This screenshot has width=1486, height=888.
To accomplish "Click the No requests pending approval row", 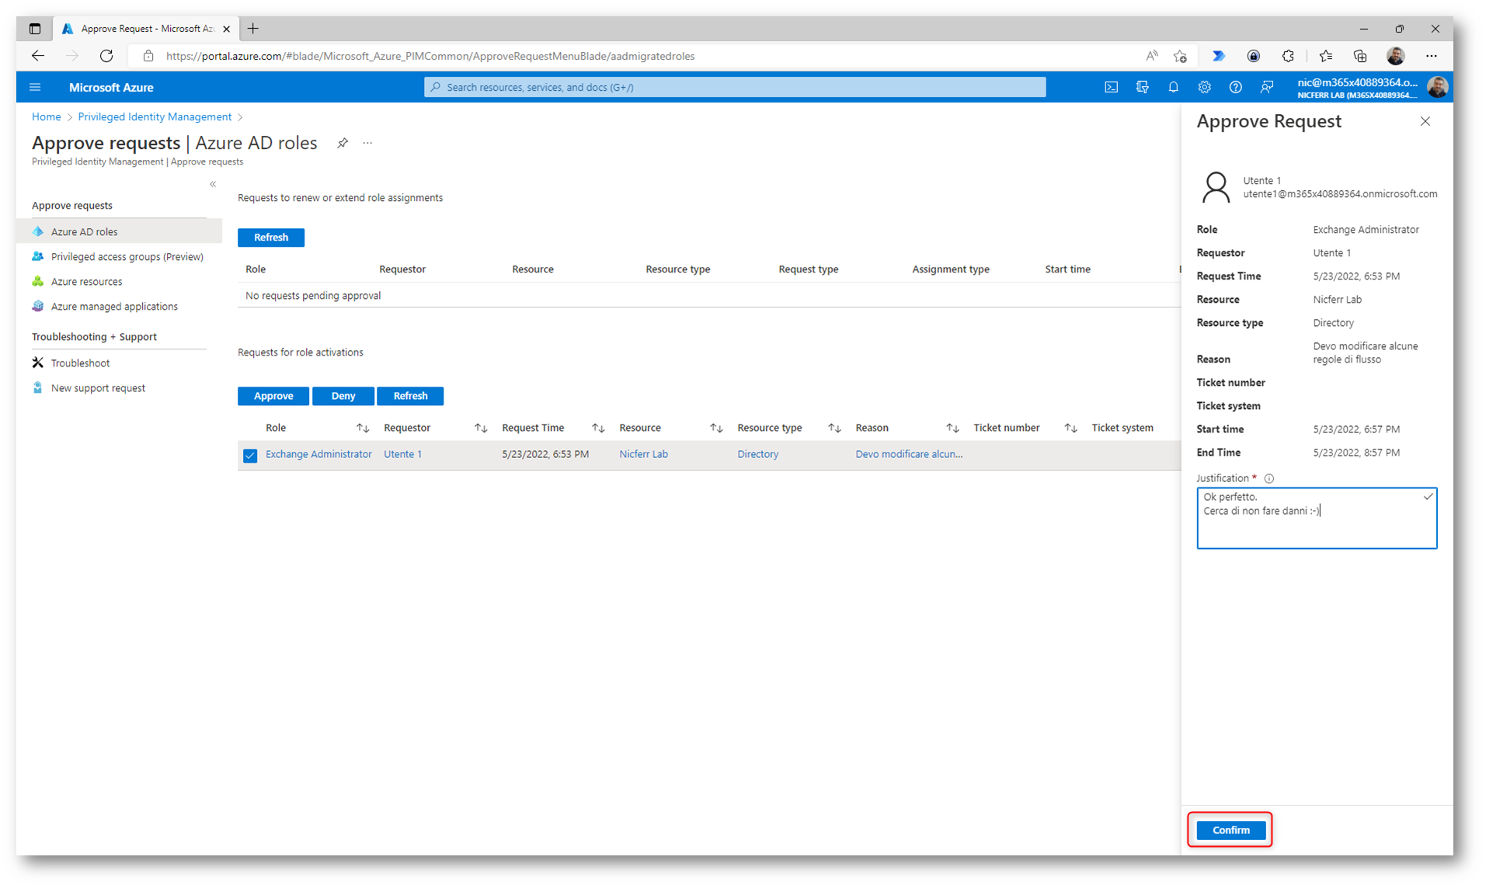I will pyautogui.click(x=708, y=295).
